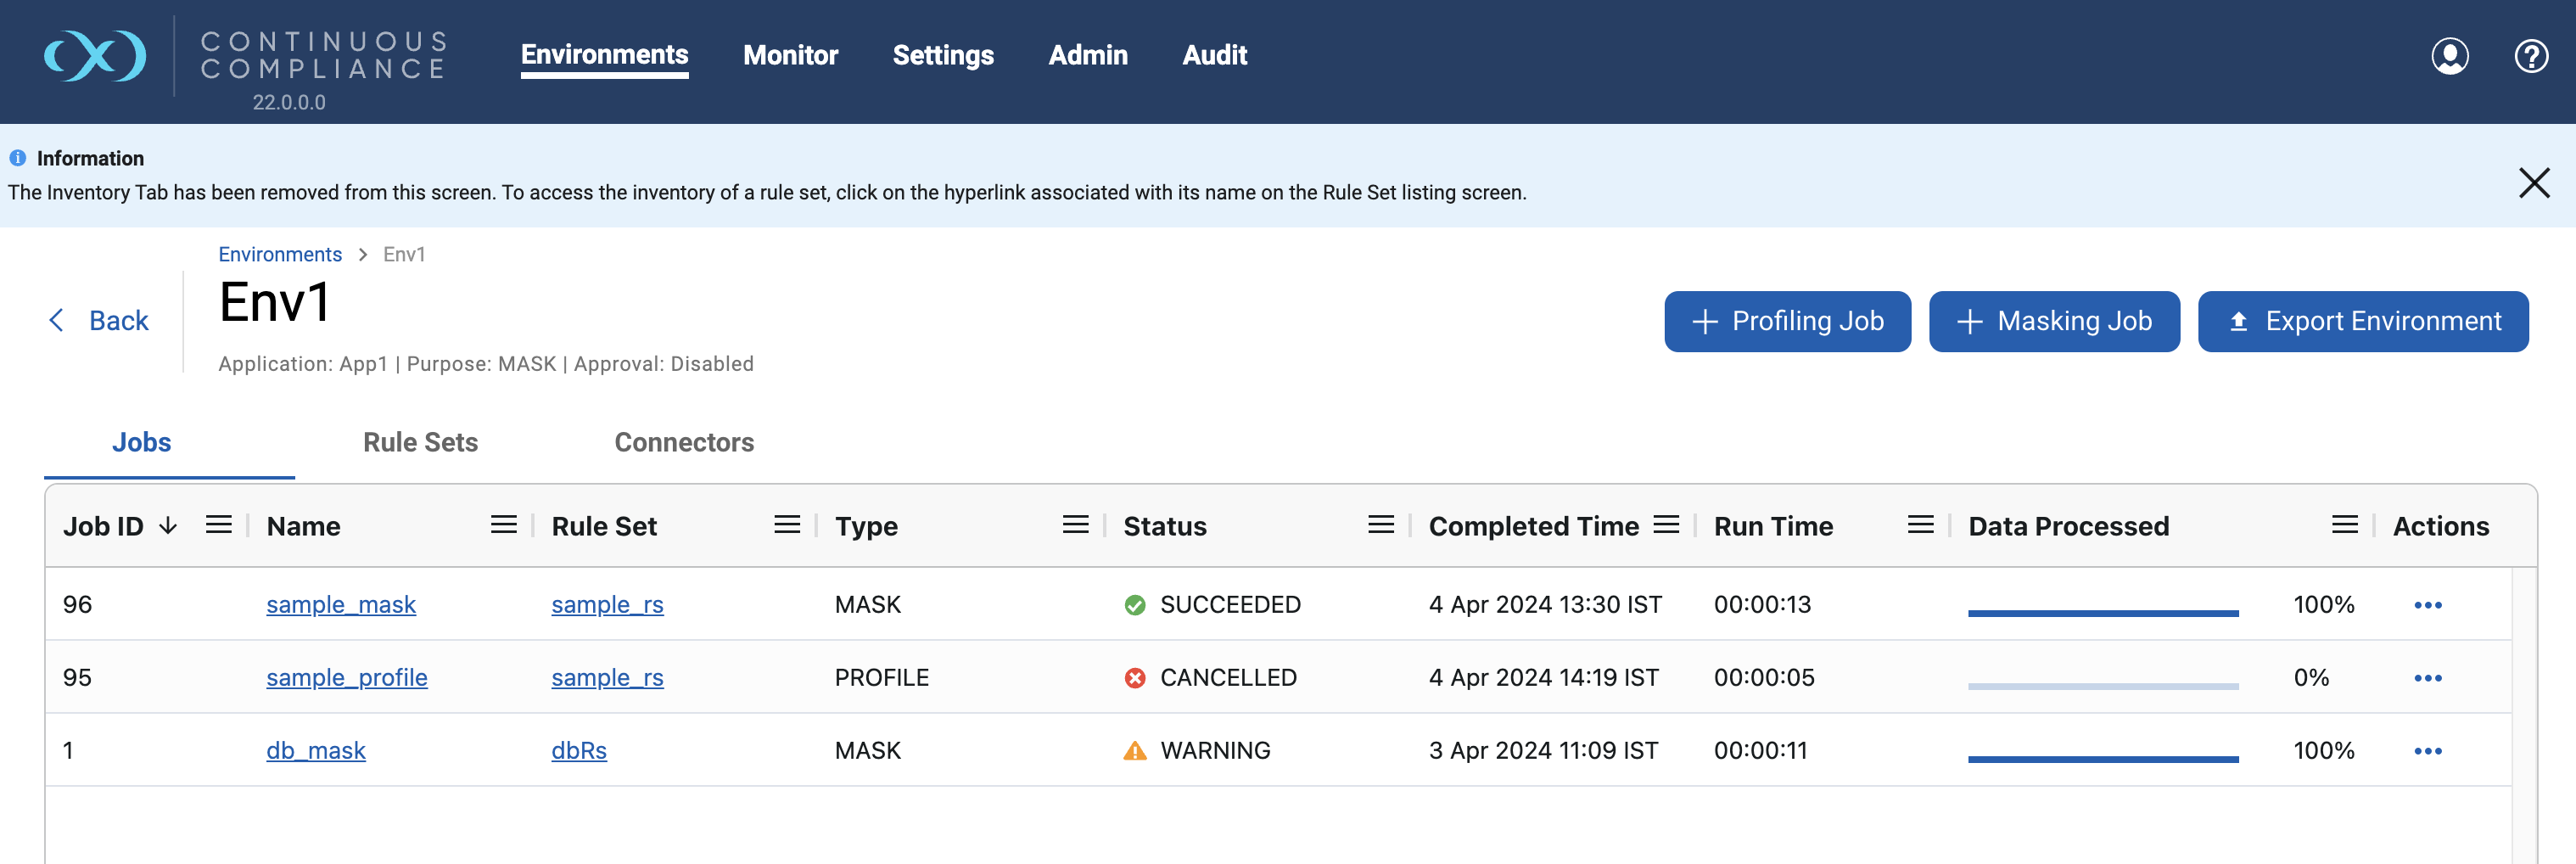Open the Data Processed column menu
Image resolution: width=2576 pixels, height=864 pixels.
pos(2344,525)
